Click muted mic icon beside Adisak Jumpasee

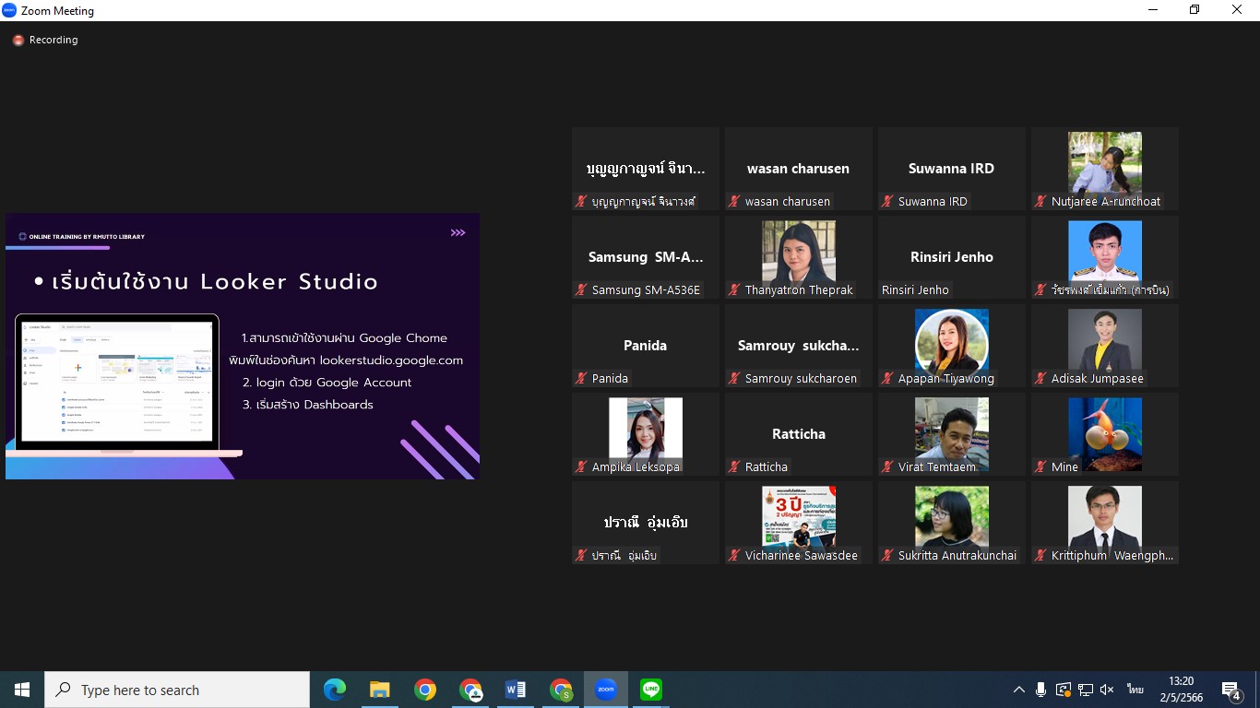pos(1040,378)
